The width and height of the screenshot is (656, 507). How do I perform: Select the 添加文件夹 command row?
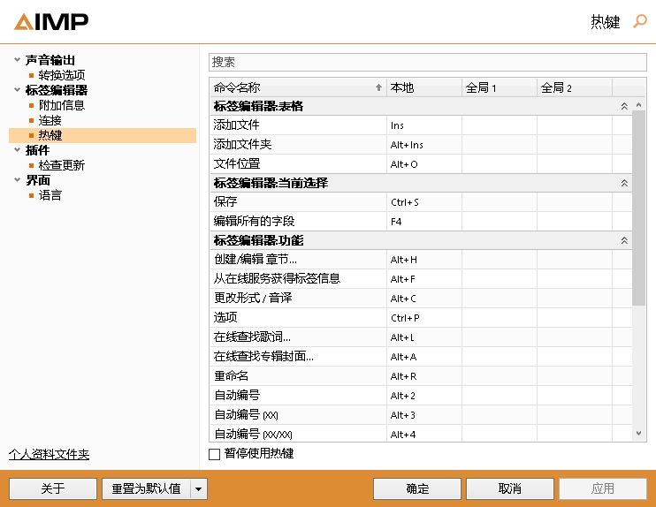point(421,145)
